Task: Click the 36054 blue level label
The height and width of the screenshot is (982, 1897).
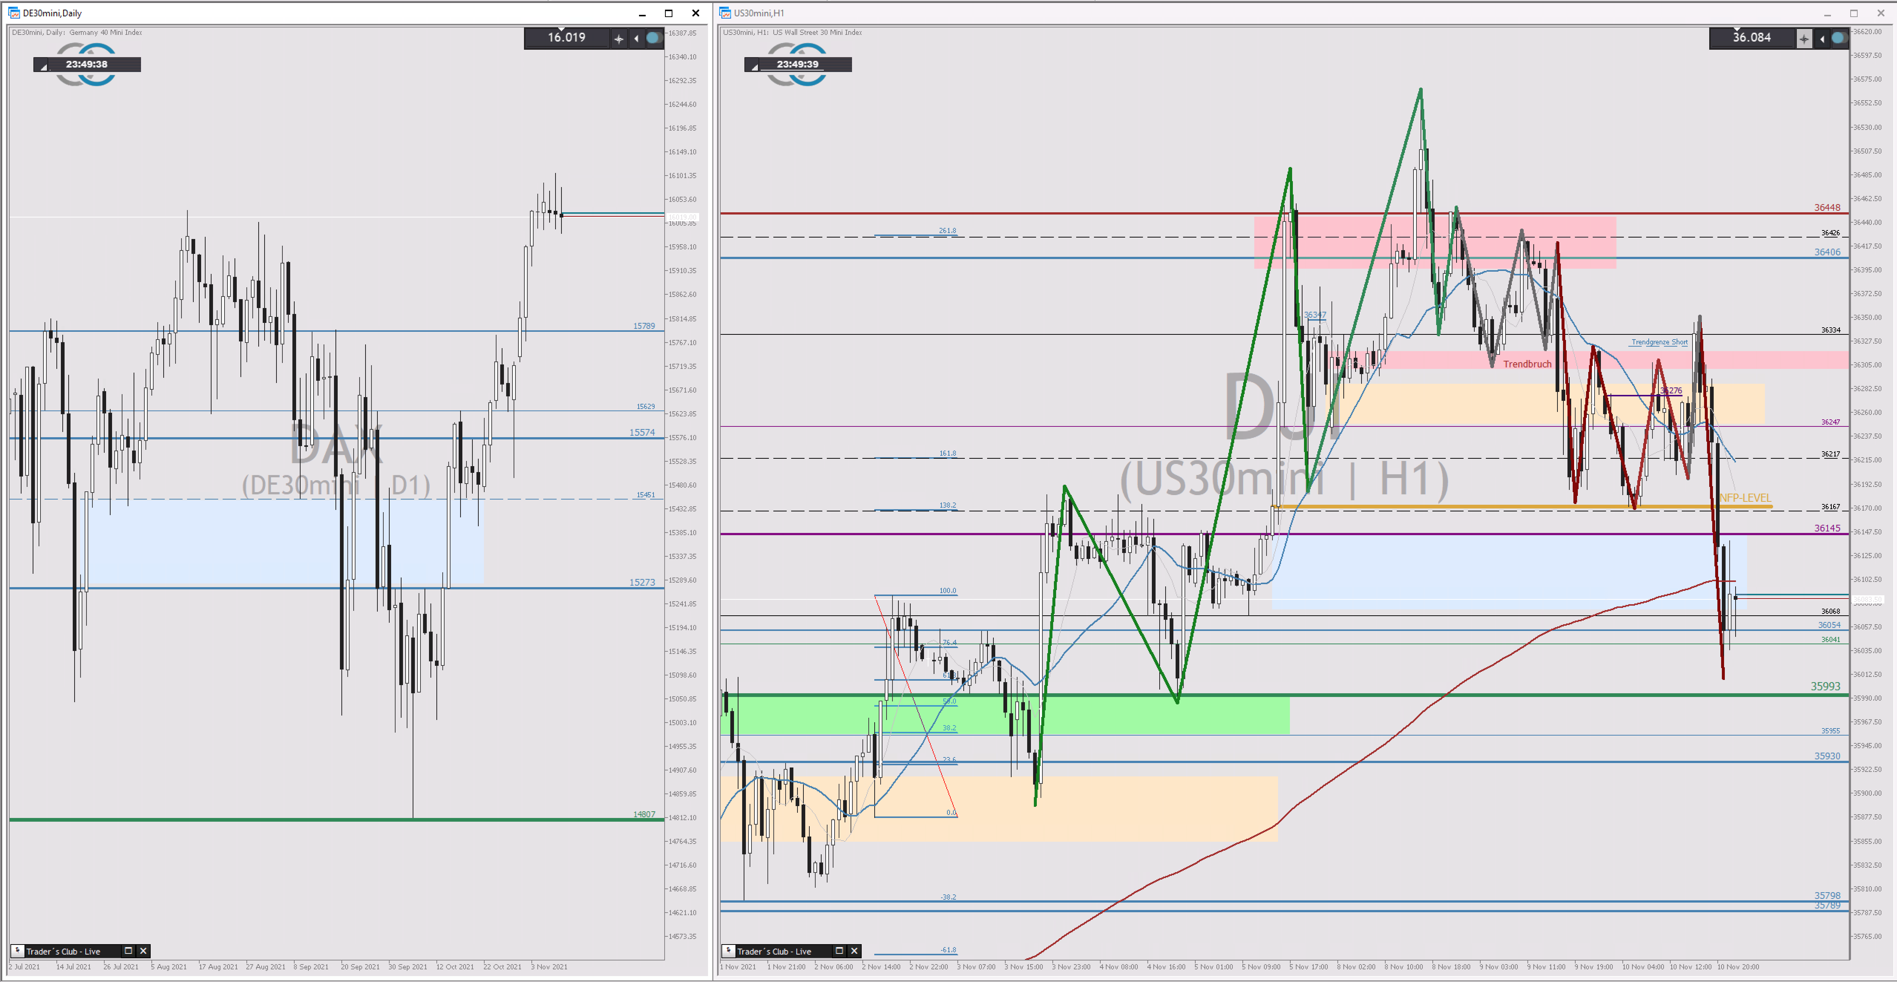Action: click(x=1829, y=625)
